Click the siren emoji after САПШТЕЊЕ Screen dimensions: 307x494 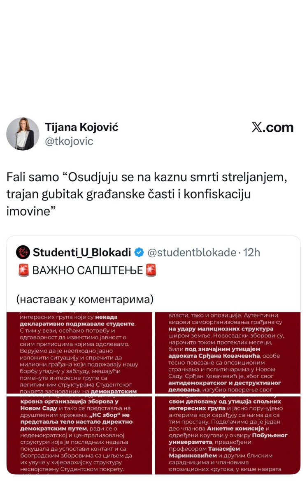151,270
